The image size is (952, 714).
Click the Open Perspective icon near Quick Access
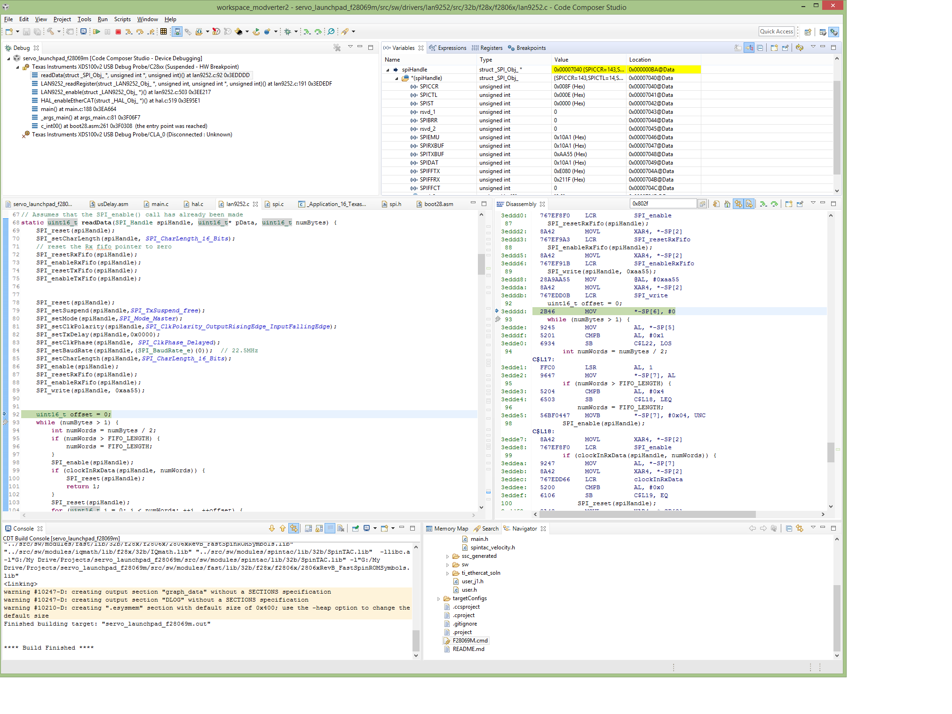[808, 32]
